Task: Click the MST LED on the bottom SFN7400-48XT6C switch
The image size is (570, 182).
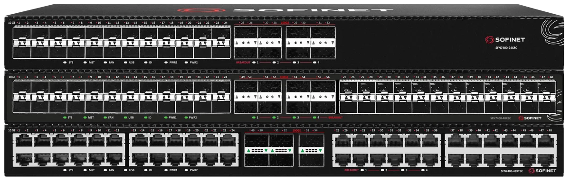Action: [85, 170]
